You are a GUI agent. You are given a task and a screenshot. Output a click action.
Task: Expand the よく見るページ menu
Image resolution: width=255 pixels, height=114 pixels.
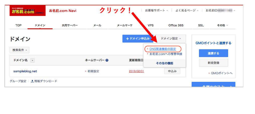(187, 10)
